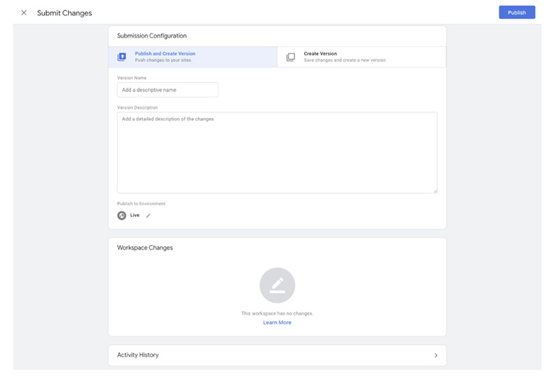Select the Create Version tab

pos(361,57)
